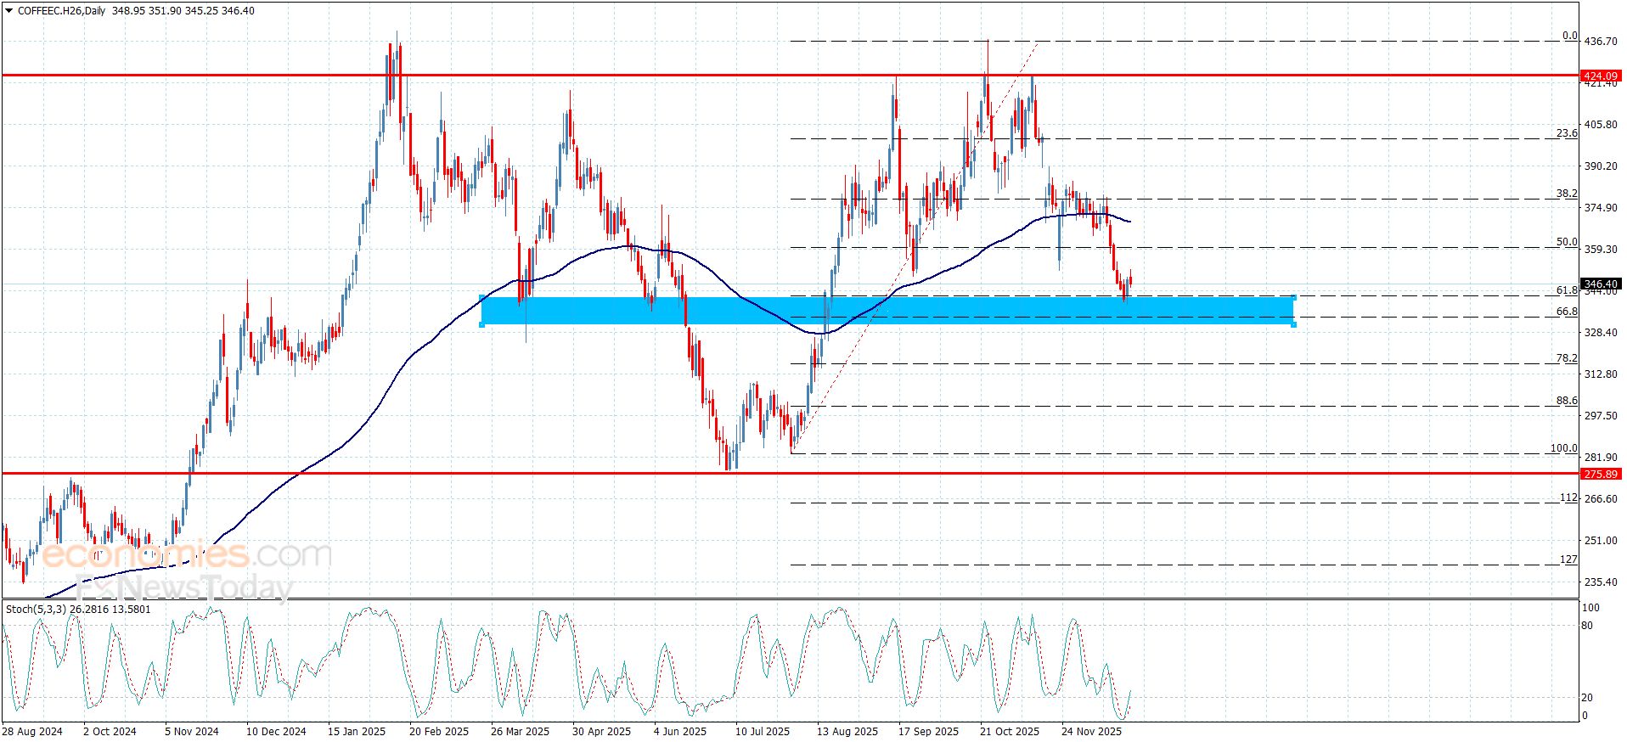Click the 24 Nov 2025 date label
Image resolution: width=1627 pixels, height=742 pixels.
click(1092, 732)
